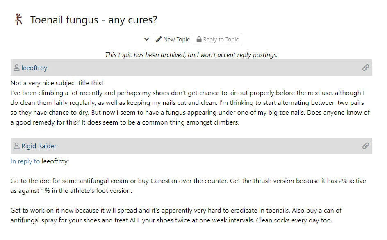
Task: Click the paragraph about antifungal shoe spray
Action: point(176,215)
